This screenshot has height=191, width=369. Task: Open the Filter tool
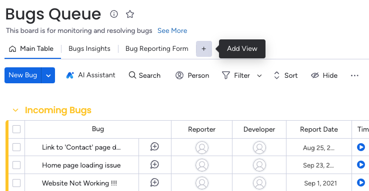[236, 75]
